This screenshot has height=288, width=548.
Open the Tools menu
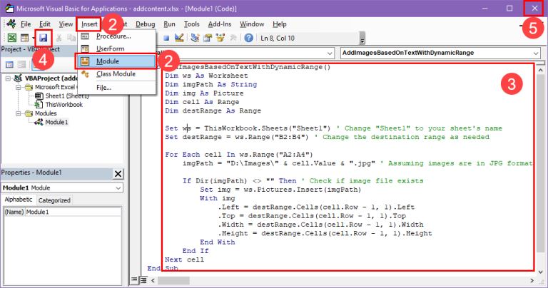(191, 24)
